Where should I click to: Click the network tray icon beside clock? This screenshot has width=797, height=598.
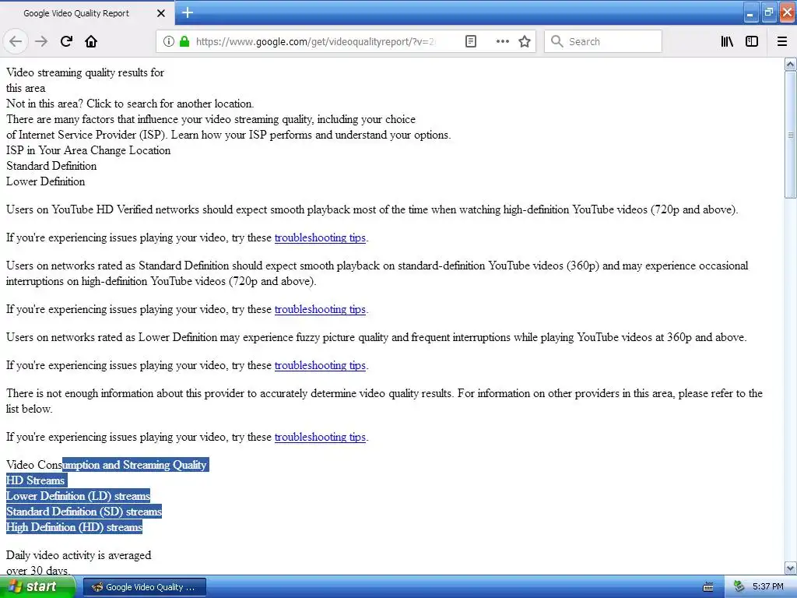[x=738, y=587]
